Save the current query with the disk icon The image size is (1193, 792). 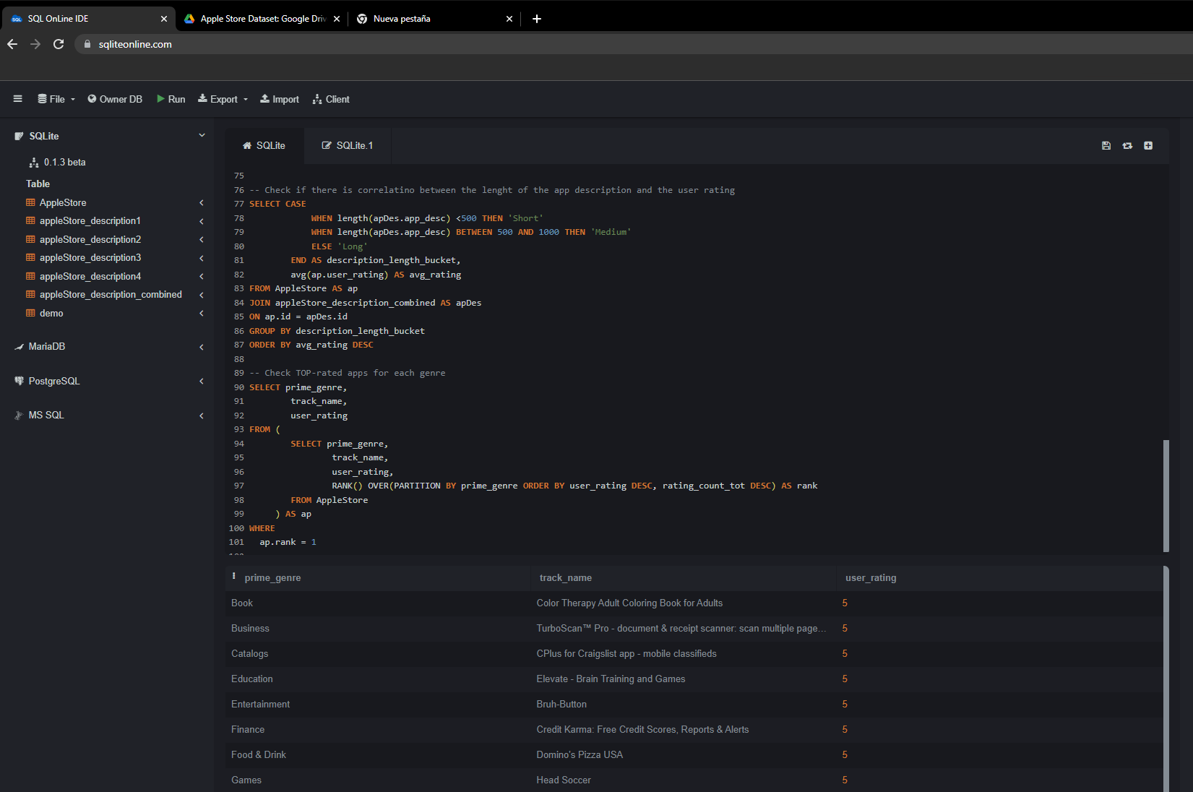click(x=1106, y=145)
